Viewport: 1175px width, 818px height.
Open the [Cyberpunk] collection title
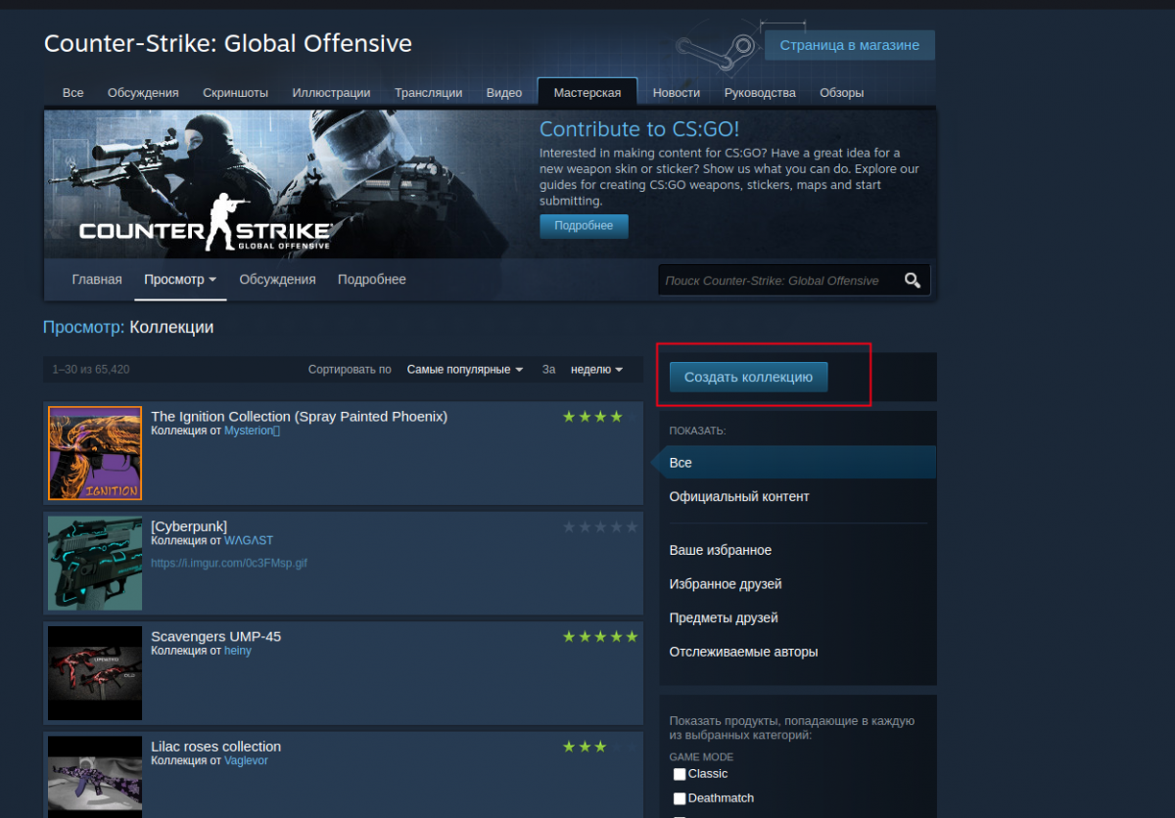(x=189, y=526)
